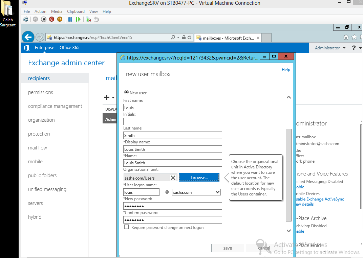Tick Require password change on next logon
The image size is (363, 258).
126,227
